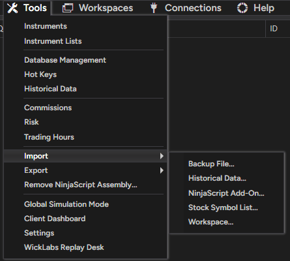Click the Tools wrench icon
This screenshot has width=290, height=261.
(12, 8)
